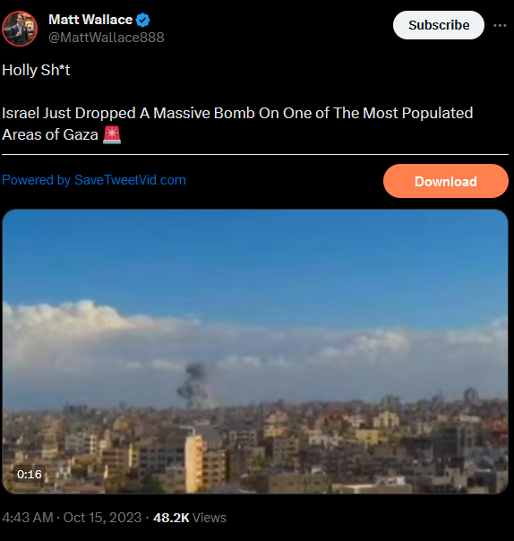Click the Oct 15, 2023 date
Image resolution: width=514 pixels, height=541 pixels.
(x=102, y=518)
